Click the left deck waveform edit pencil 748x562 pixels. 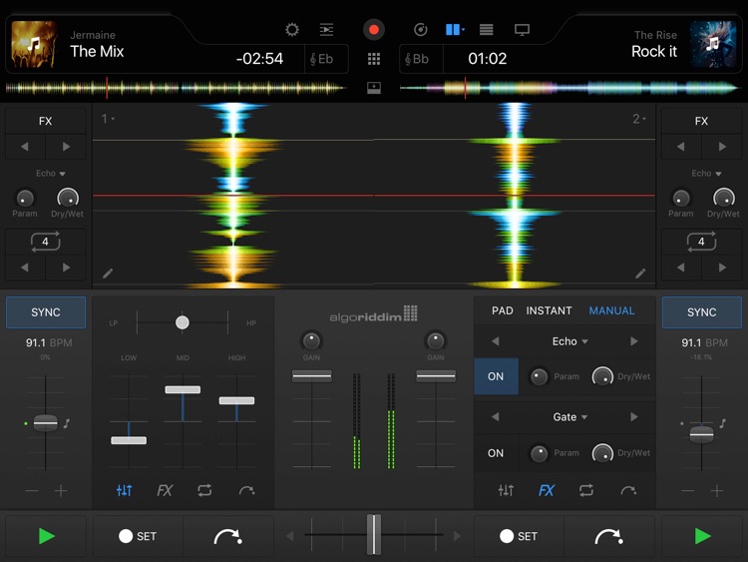(x=108, y=273)
